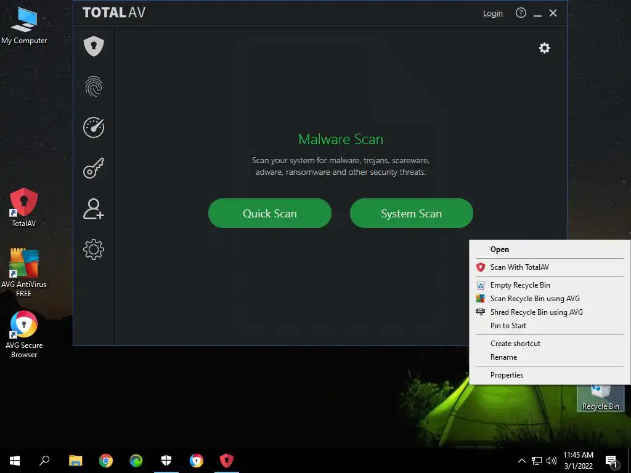This screenshot has width=631, height=473.
Task: Open the add-user Referral section
Action: 94,209
